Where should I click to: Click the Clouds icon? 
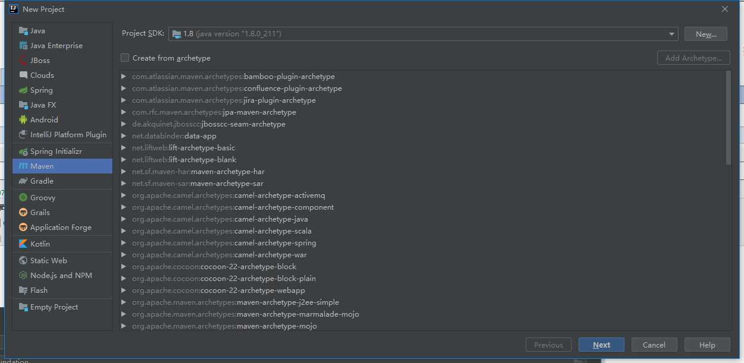(x=23, y=75)
